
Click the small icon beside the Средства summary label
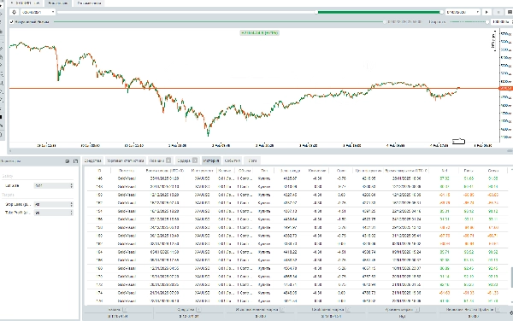pyautogui.click(x=198, y=309)
